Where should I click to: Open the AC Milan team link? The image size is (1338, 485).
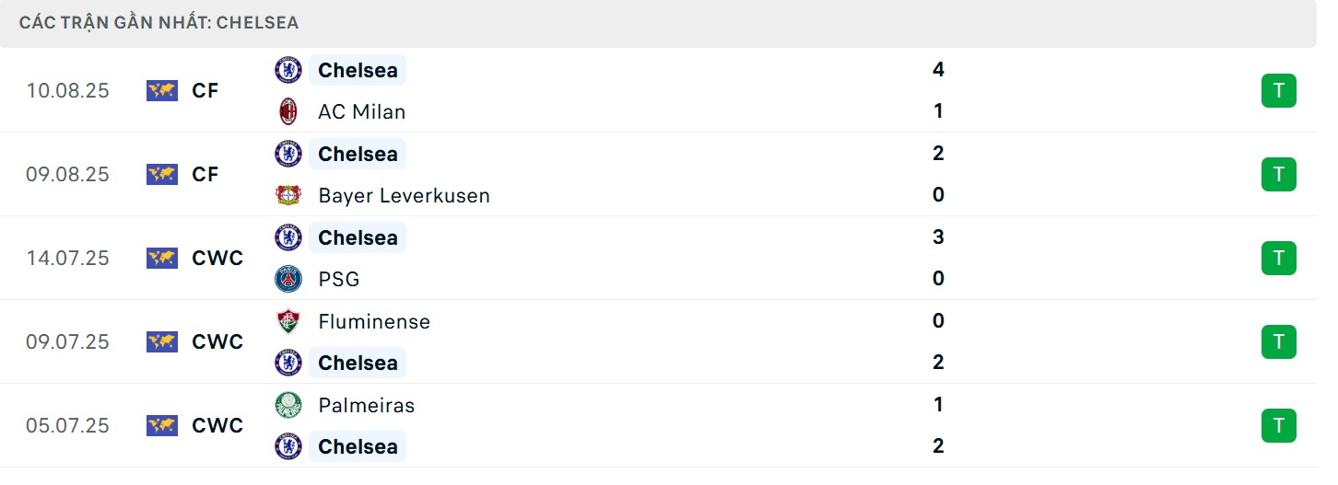361,111
